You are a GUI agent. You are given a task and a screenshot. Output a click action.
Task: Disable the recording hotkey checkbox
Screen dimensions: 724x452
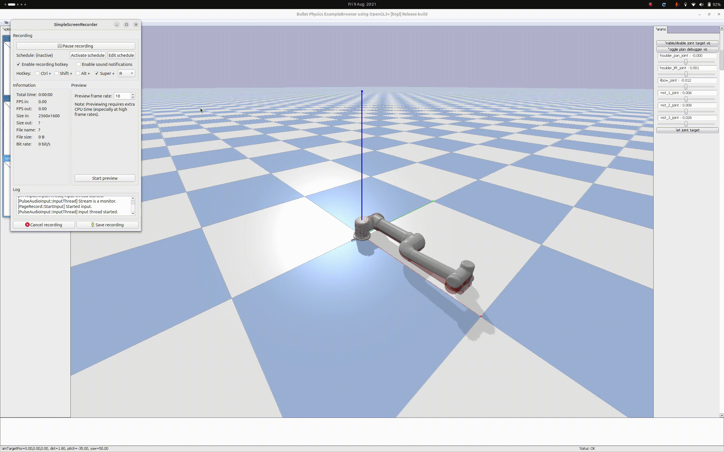[x=19, y=64]
